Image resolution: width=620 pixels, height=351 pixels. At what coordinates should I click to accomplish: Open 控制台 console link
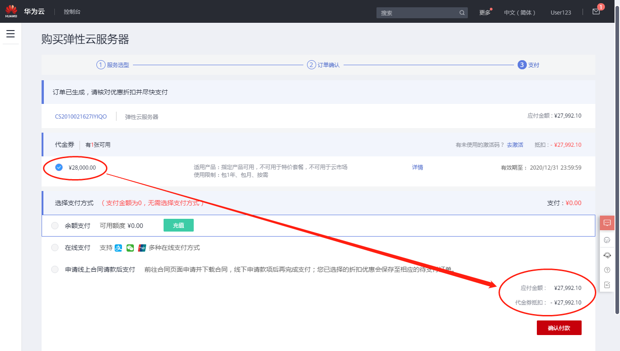pyautogui.click(x=72, y=12)
